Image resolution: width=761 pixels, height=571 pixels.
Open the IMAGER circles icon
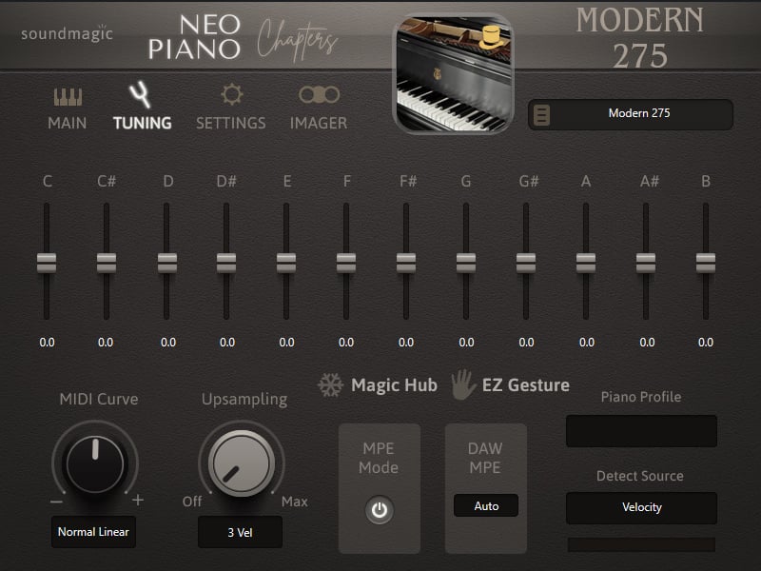319,94
